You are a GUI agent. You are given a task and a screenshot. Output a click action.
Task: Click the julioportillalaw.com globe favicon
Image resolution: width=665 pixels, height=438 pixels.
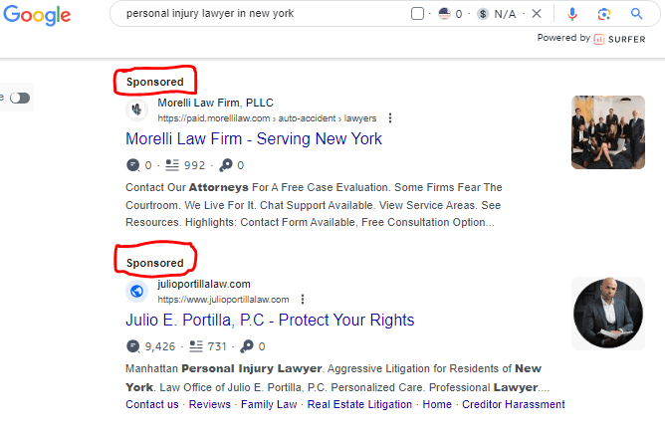click(137, 292)
